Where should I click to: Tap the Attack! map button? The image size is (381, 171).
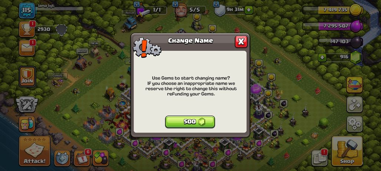click(x=34, y=151)
